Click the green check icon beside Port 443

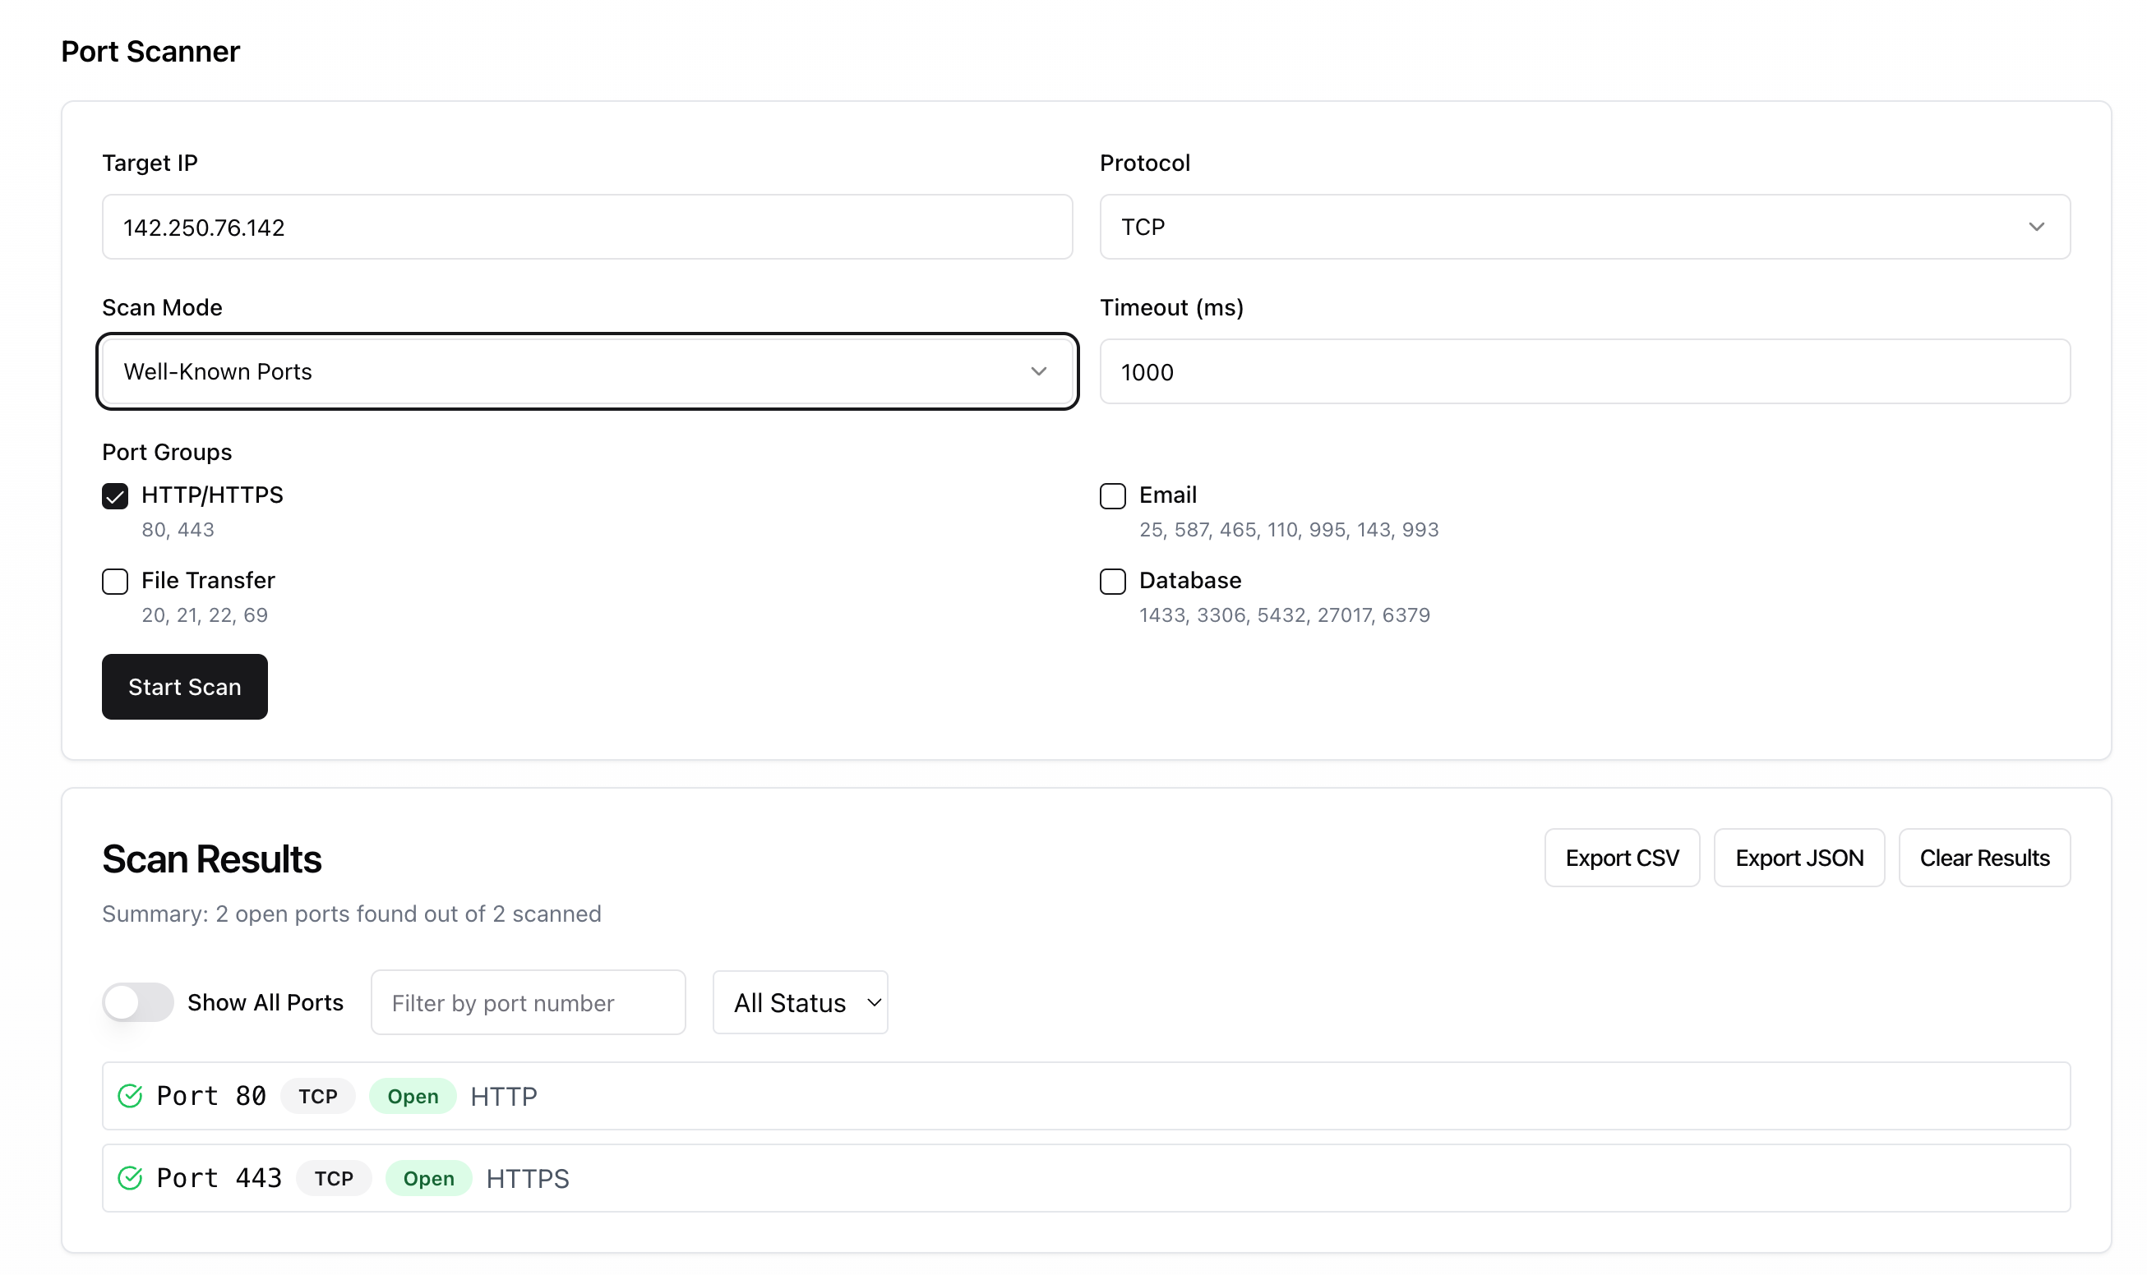coord(130,1178)
